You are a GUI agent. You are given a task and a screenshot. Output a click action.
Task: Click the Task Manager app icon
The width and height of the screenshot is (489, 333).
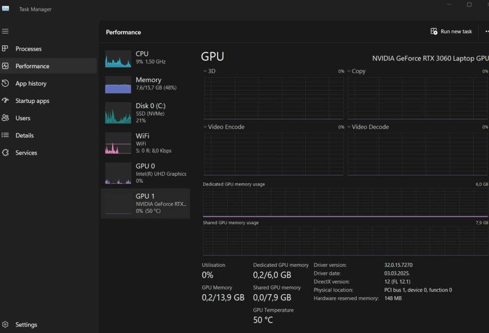(x=6, y=9)
